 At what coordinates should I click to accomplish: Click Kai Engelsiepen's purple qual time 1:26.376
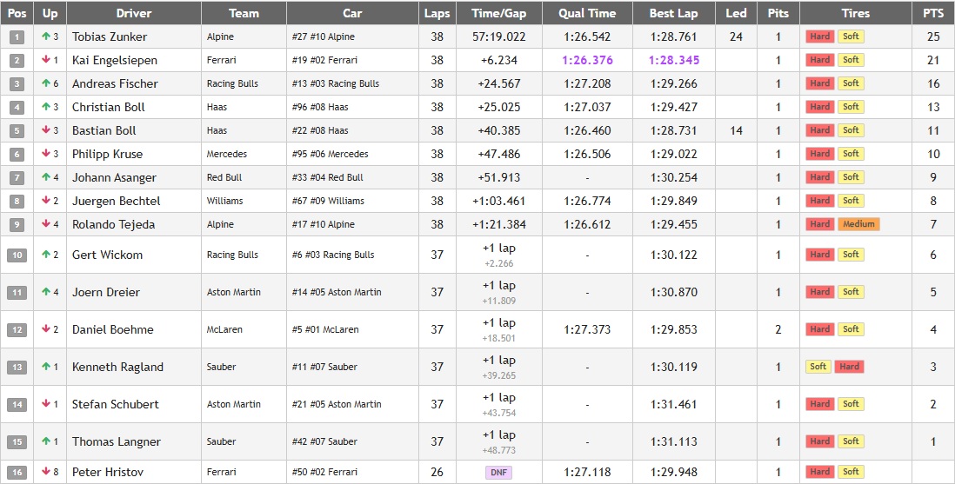(x=587, y=60)
